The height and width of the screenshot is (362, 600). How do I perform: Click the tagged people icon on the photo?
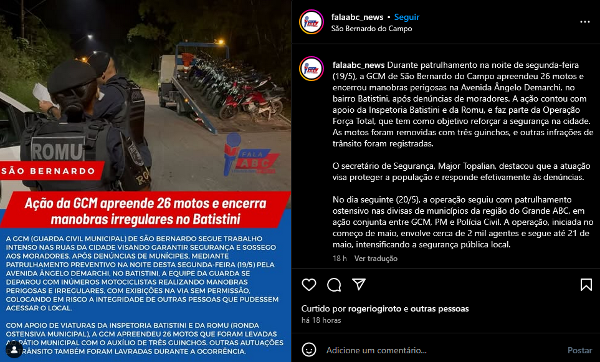click(x=14, y=349)
